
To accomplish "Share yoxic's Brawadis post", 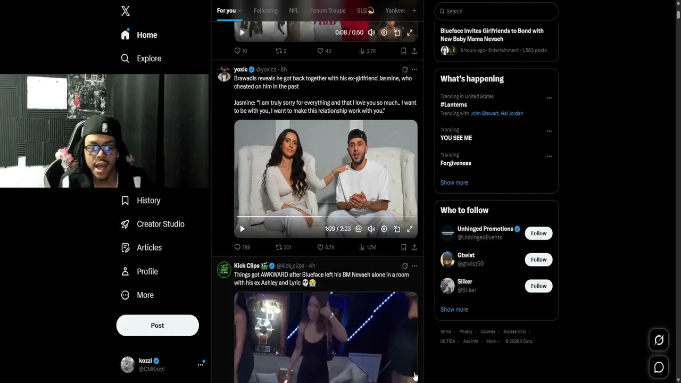I will [x=414, y=247].
